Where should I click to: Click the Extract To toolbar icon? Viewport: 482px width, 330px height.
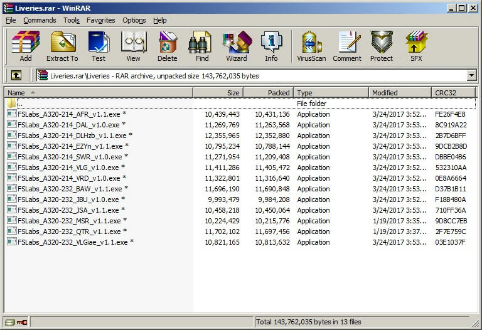pyautogui.click(x=62, y=46)
